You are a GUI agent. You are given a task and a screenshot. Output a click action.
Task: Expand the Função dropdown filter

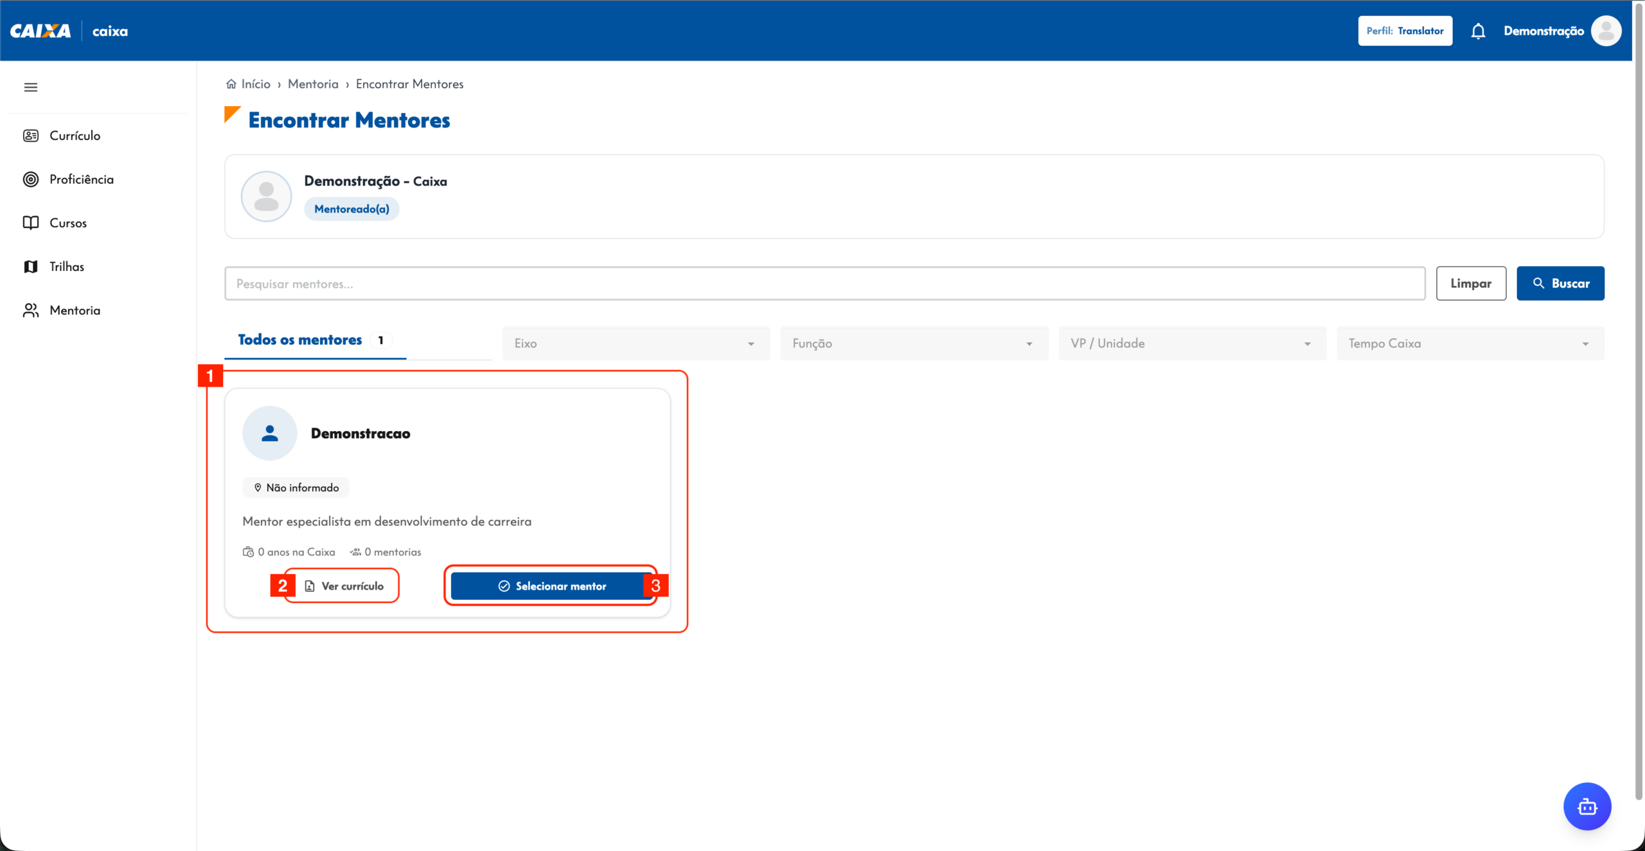click(x=914, y=344)
